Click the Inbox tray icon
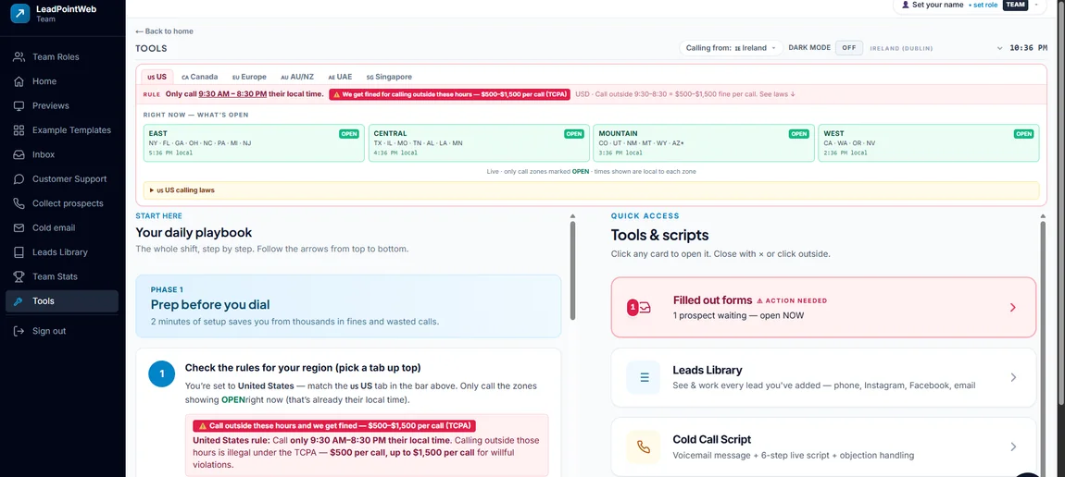This screenshot has height=477, width=1065. click(19, 154)
